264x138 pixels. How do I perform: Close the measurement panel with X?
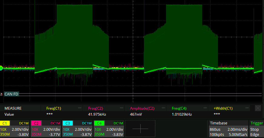point(258,108)
